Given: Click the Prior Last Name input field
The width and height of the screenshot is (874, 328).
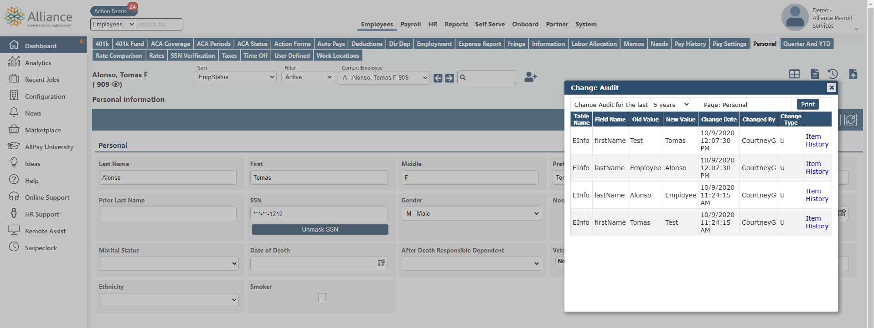Looking at the screenshot, I should [168, 214].
